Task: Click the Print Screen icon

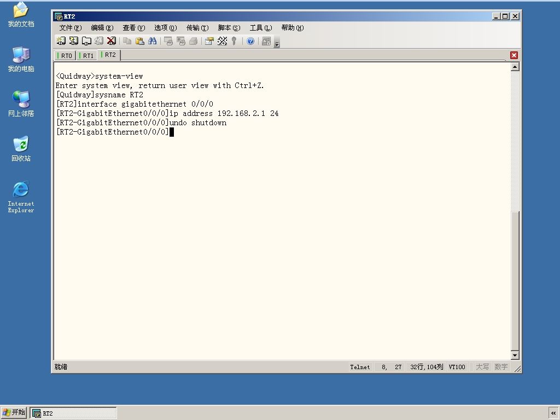Action: point(168,41)
